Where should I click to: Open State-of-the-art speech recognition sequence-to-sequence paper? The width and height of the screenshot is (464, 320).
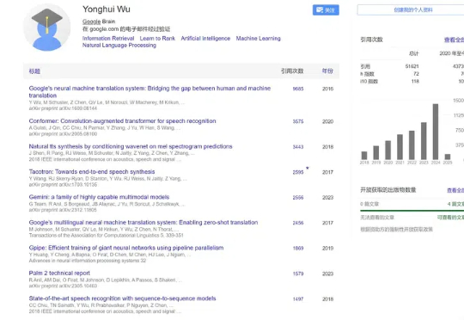tap(122, 298)
